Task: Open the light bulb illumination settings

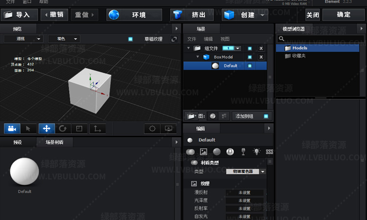Action: tap(254, 152)
